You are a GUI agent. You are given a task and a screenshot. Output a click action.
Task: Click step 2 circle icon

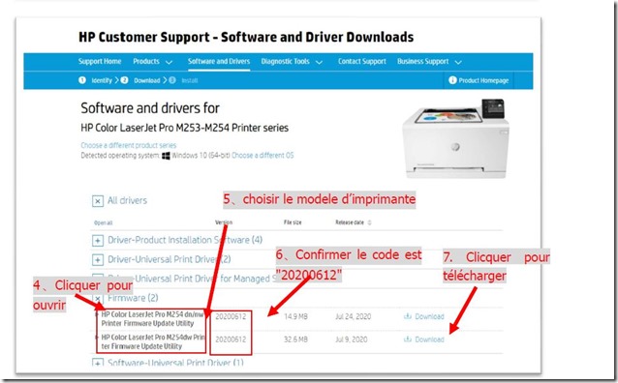coord(124,80)
